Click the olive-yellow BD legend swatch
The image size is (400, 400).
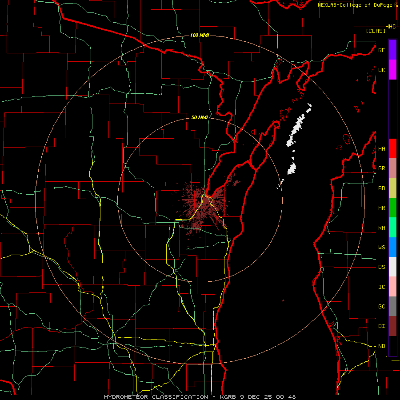392,188
